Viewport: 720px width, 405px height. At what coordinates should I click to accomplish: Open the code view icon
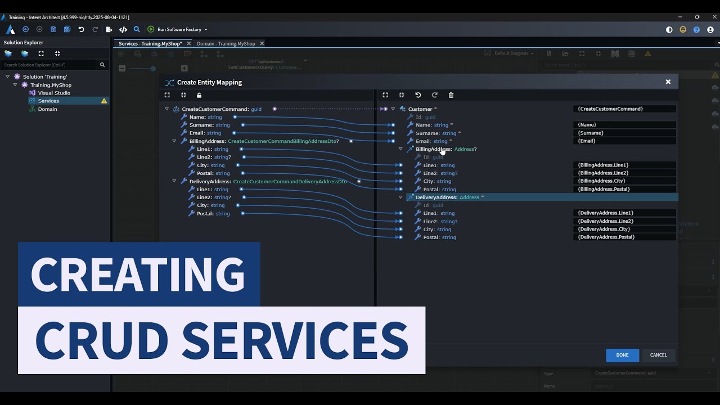point(123,29)
